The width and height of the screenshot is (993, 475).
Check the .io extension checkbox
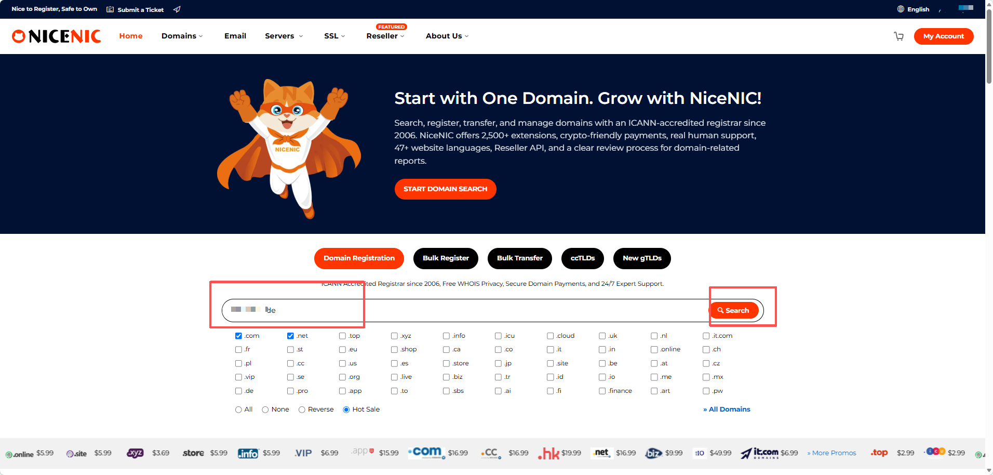(x=602, y=377)
